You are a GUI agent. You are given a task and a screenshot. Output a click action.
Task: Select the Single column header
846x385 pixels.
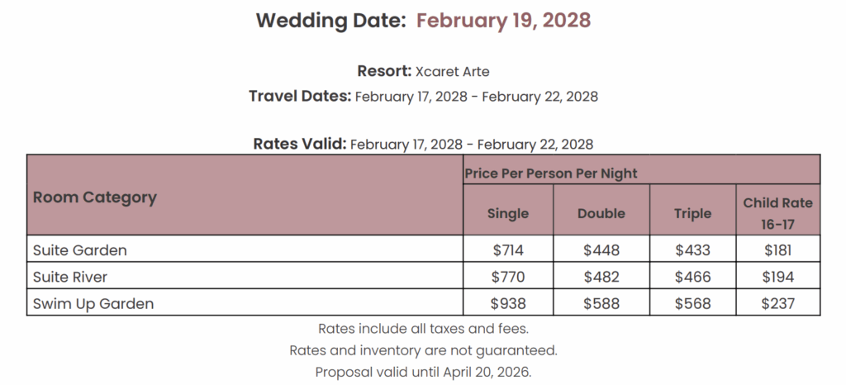(508, 213)
